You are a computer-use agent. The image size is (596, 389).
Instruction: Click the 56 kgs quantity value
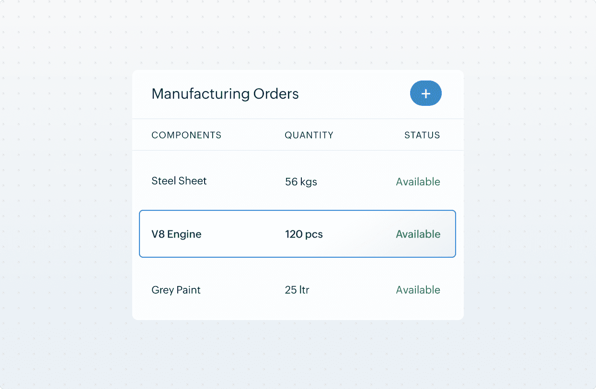point(301,182)
